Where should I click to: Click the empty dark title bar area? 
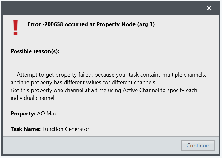coord(103,8)
